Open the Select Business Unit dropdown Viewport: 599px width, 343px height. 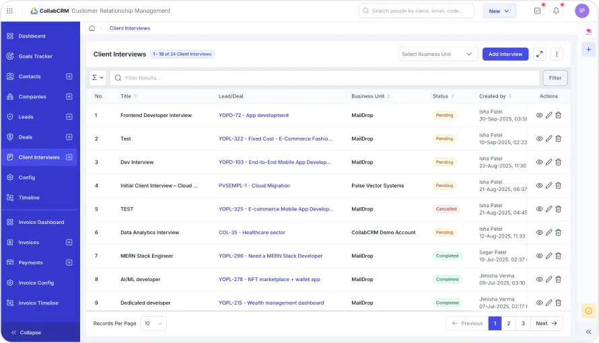(437, 54)
